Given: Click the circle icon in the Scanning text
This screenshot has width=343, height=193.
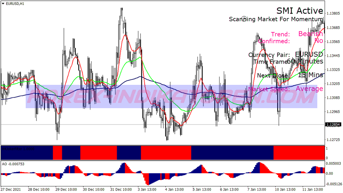Looking at the screenshot, I should 244,19.
